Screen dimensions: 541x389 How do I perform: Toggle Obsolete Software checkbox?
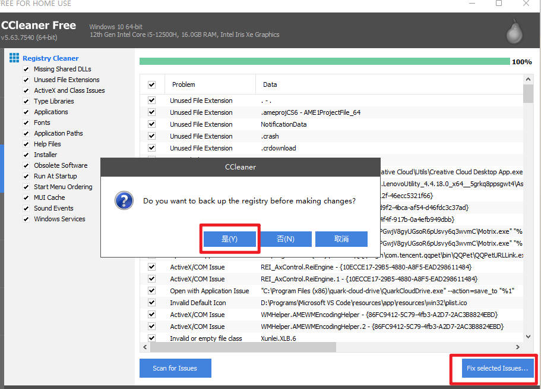click(x=26, y=165)
